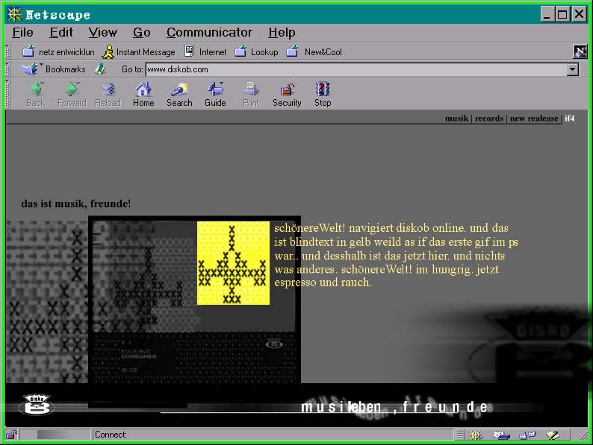Open the Security info button
This screenshot has height=445, width=593.
287,95
